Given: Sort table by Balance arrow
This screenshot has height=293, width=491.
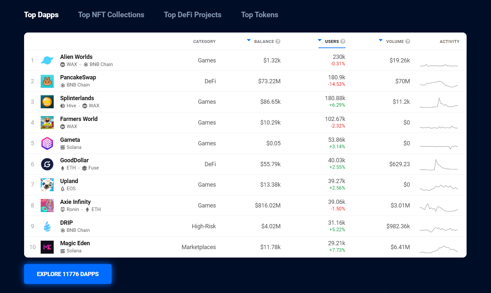Looking at the screenshot, I should pos(249,40).
